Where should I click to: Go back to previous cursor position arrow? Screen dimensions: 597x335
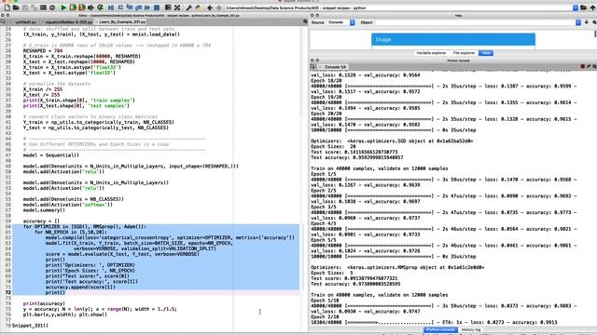click(210, 7)
